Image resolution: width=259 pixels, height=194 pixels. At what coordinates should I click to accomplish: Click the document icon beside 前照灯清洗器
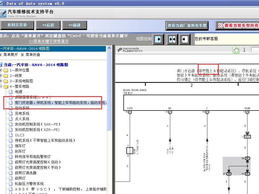tap(11, 173)
